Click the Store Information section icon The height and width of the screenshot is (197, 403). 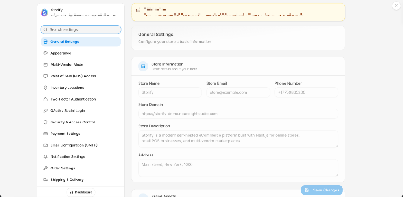pos(143,66)
